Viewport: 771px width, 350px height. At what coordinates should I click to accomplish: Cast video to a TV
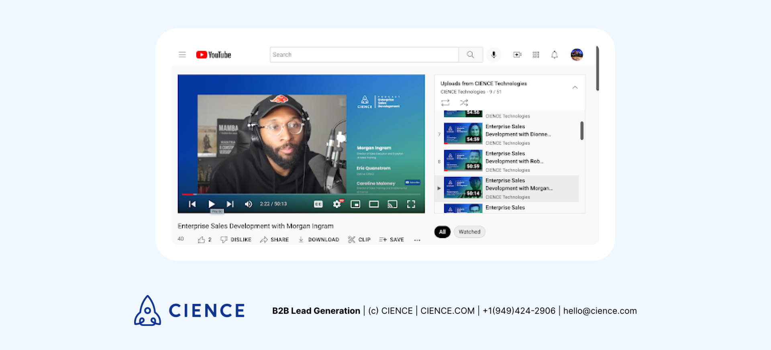(392, 204)
